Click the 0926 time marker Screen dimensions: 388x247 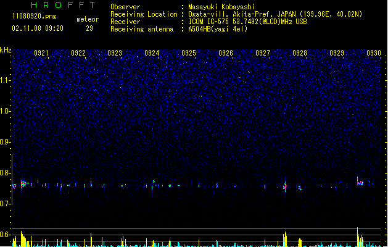click(226, 53)
